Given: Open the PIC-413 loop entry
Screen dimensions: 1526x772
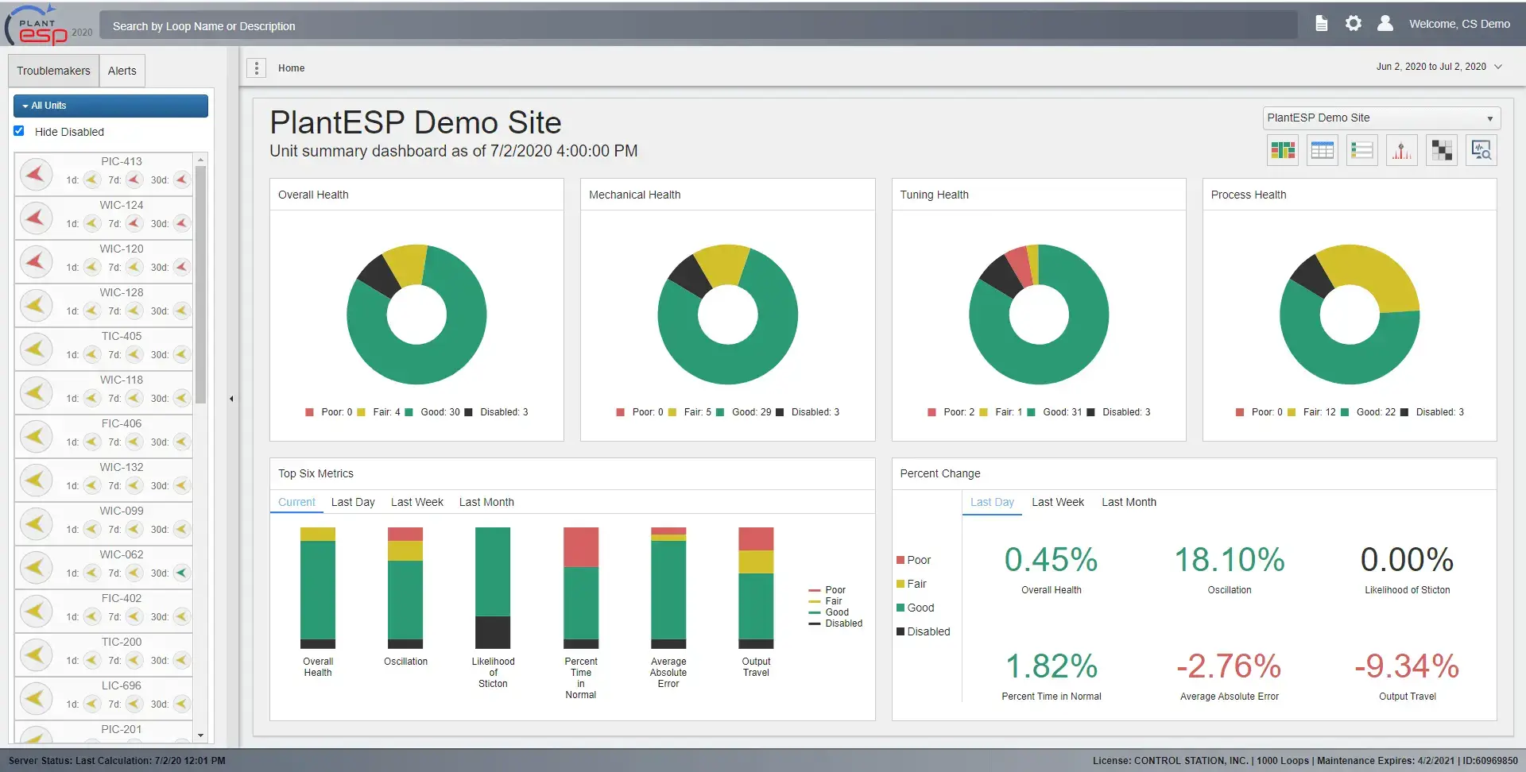Looking at the screenshot, I should [x=121, y=161].
